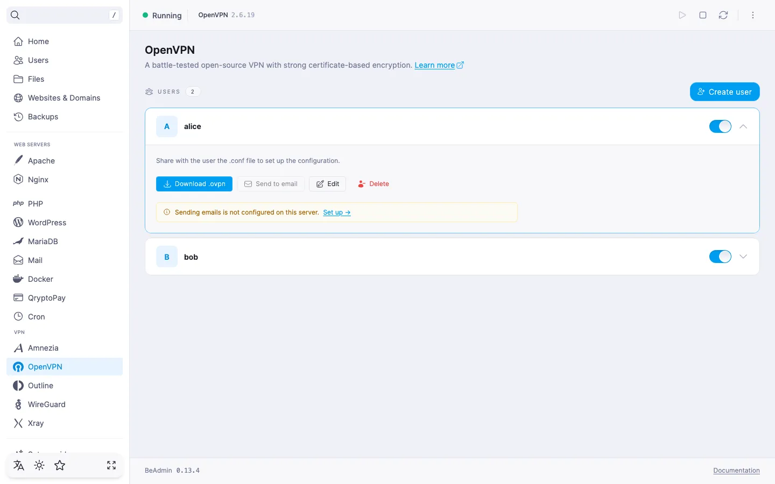Click the Set up email link
The height and width of the screenshot is (484, 775).
tap(337, 212)
